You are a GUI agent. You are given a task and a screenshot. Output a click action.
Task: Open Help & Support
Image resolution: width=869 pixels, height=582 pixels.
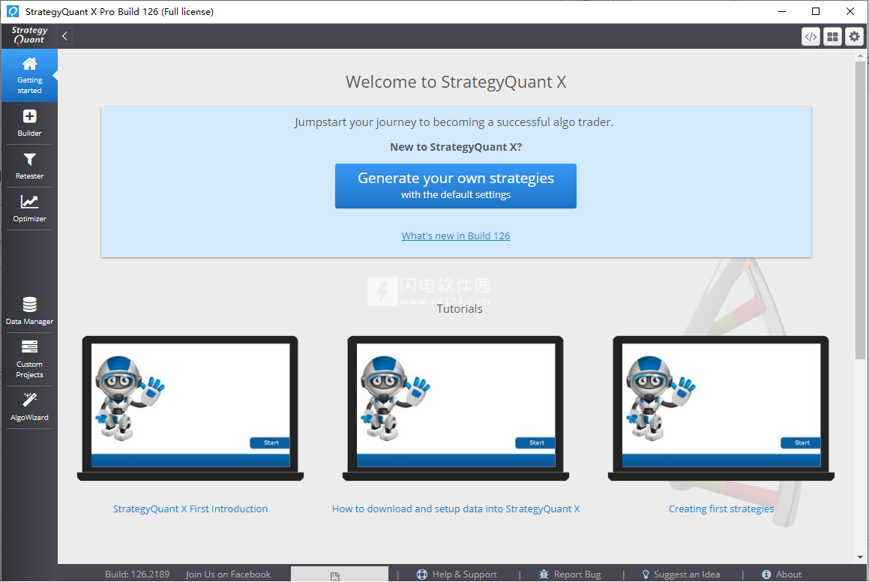457,574
